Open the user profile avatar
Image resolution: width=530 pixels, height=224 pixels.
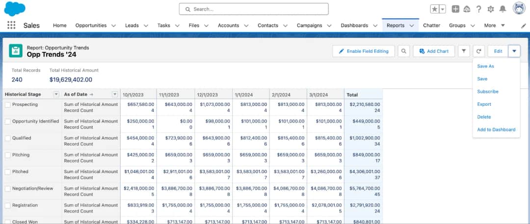(519, 9)
